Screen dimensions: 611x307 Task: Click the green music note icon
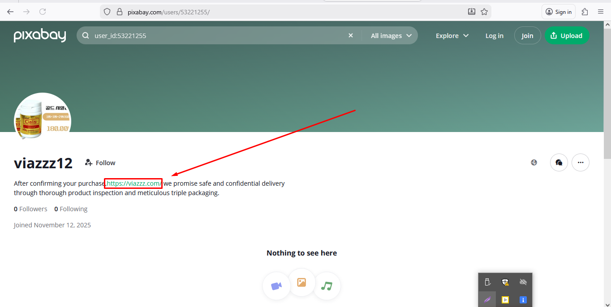(x=327, y=286)
